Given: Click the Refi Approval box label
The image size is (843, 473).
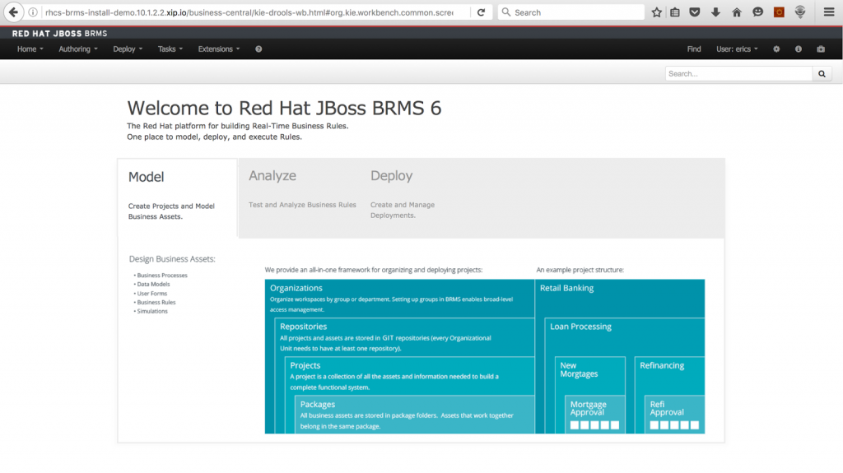Looking at the screenshot, I should click(x=667, y=409).
